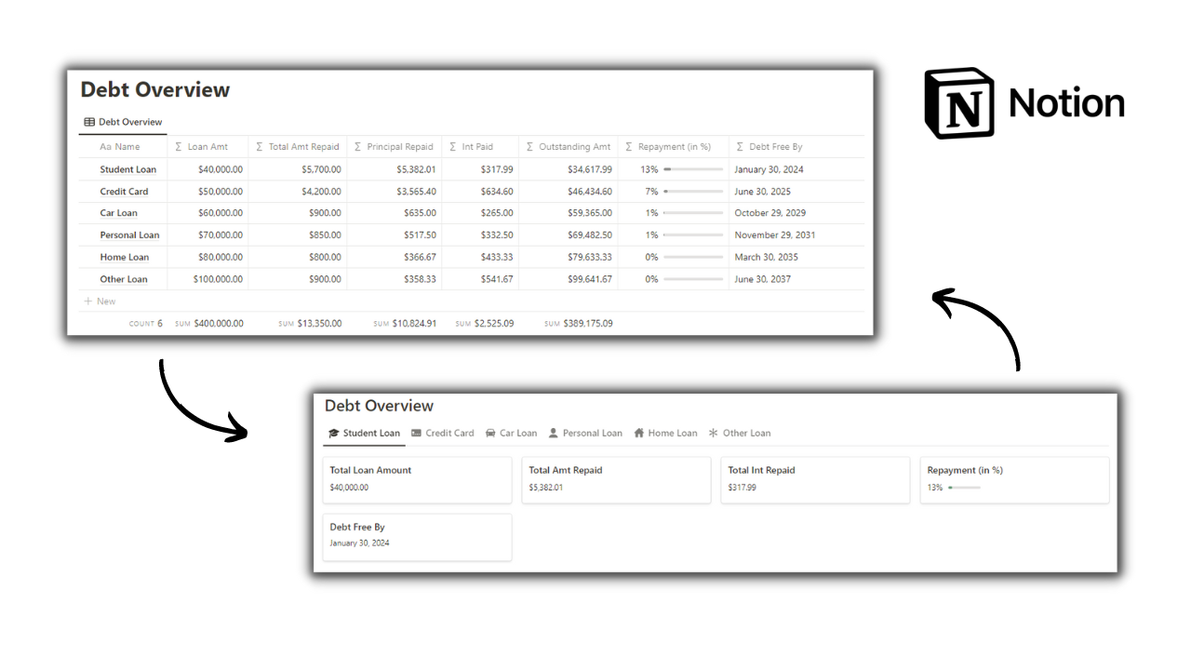Open the Student Loan row
1191x670 pixels.
pyautogui.click(x=128, y=169)
